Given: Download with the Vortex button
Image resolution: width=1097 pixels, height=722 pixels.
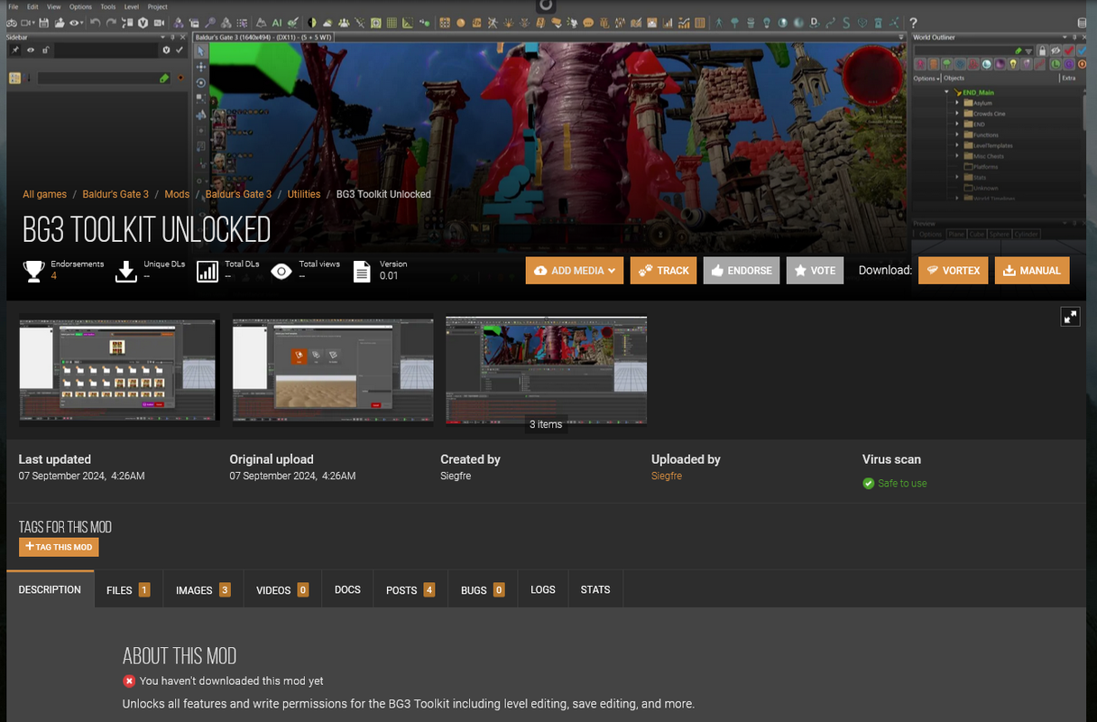Looking at the screenshot, I should [954, 271].
